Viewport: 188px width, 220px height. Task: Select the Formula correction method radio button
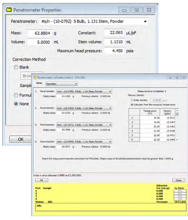pyautogui.click(x=16, y=95)
